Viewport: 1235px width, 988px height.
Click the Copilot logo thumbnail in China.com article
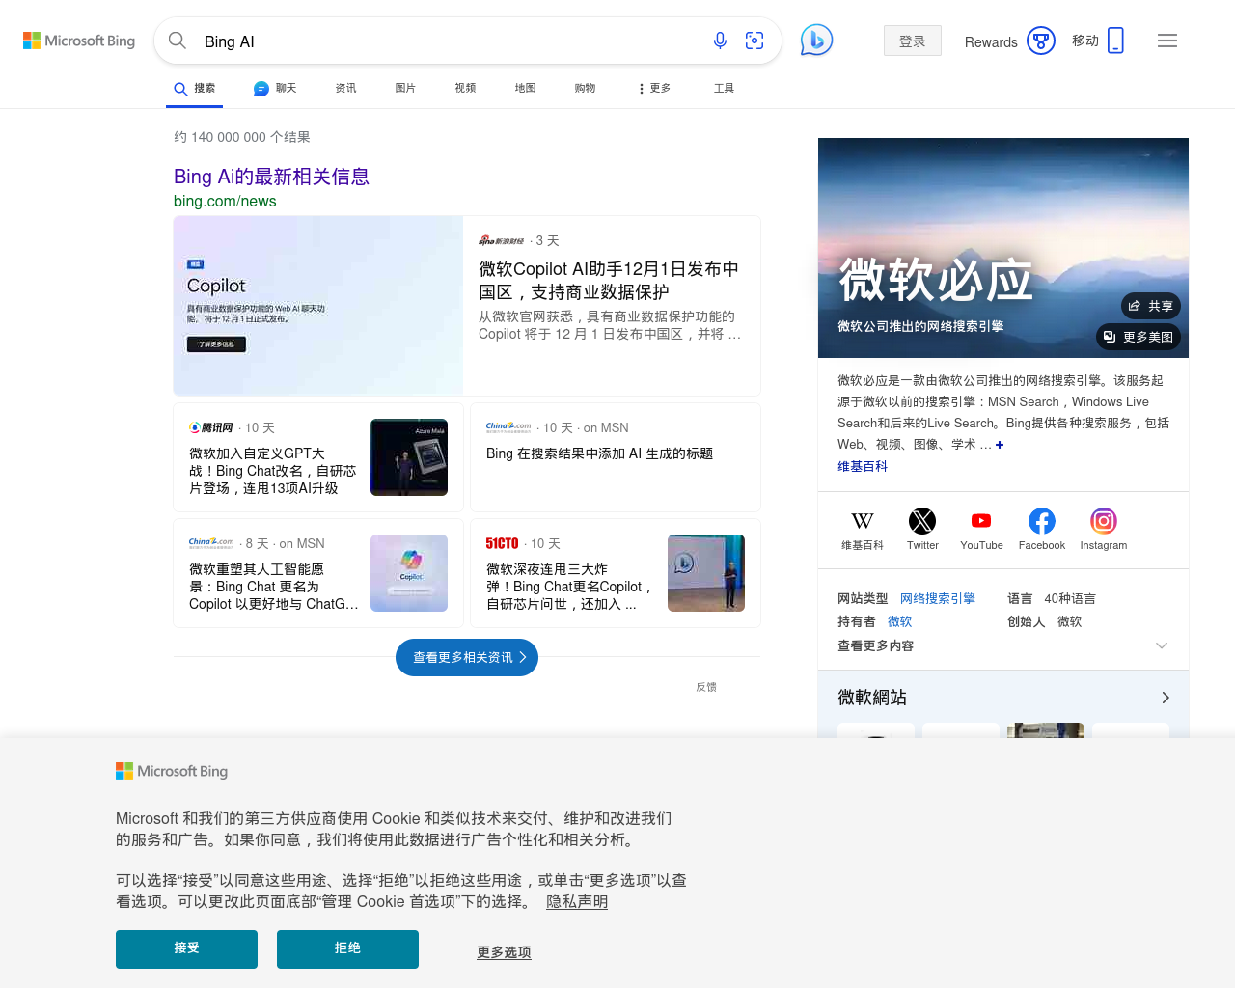pos(409,573)
